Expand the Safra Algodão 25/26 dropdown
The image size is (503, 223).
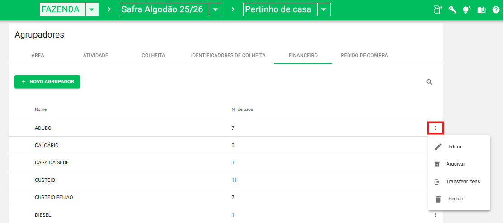tap(216, 9)
